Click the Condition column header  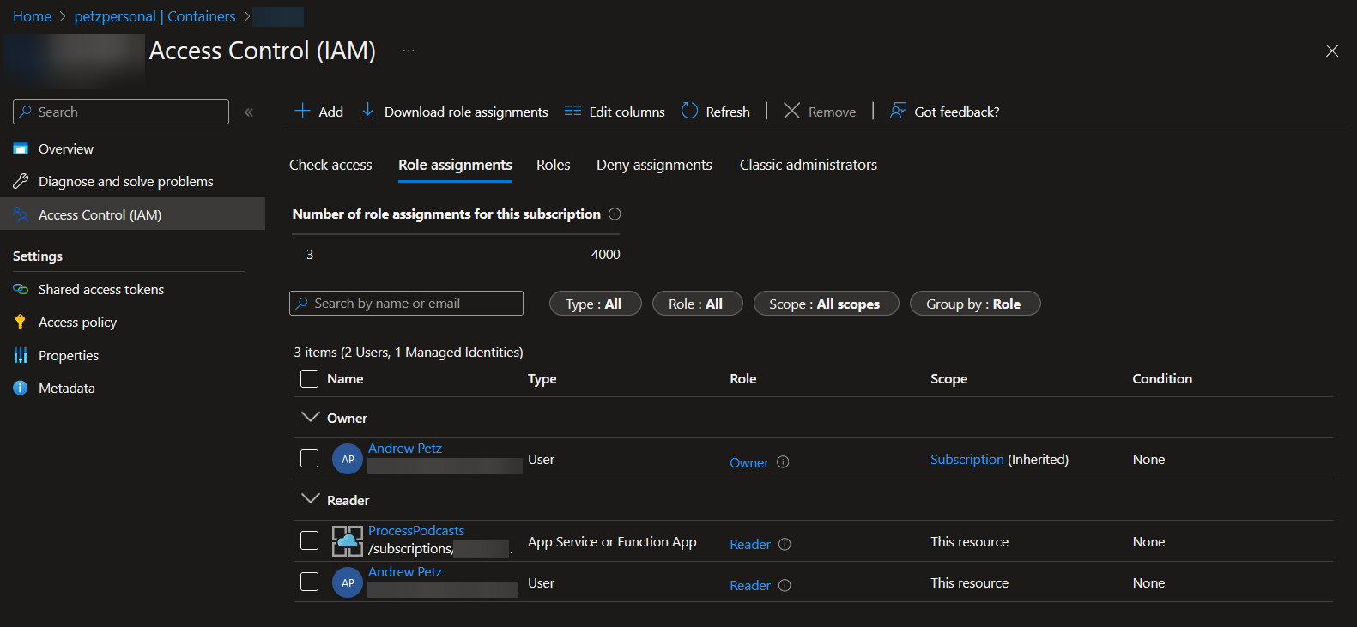point(1162,378)
